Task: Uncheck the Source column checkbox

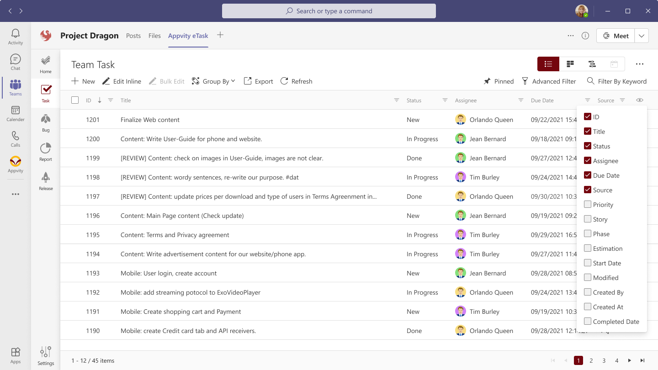Action: 588,190
